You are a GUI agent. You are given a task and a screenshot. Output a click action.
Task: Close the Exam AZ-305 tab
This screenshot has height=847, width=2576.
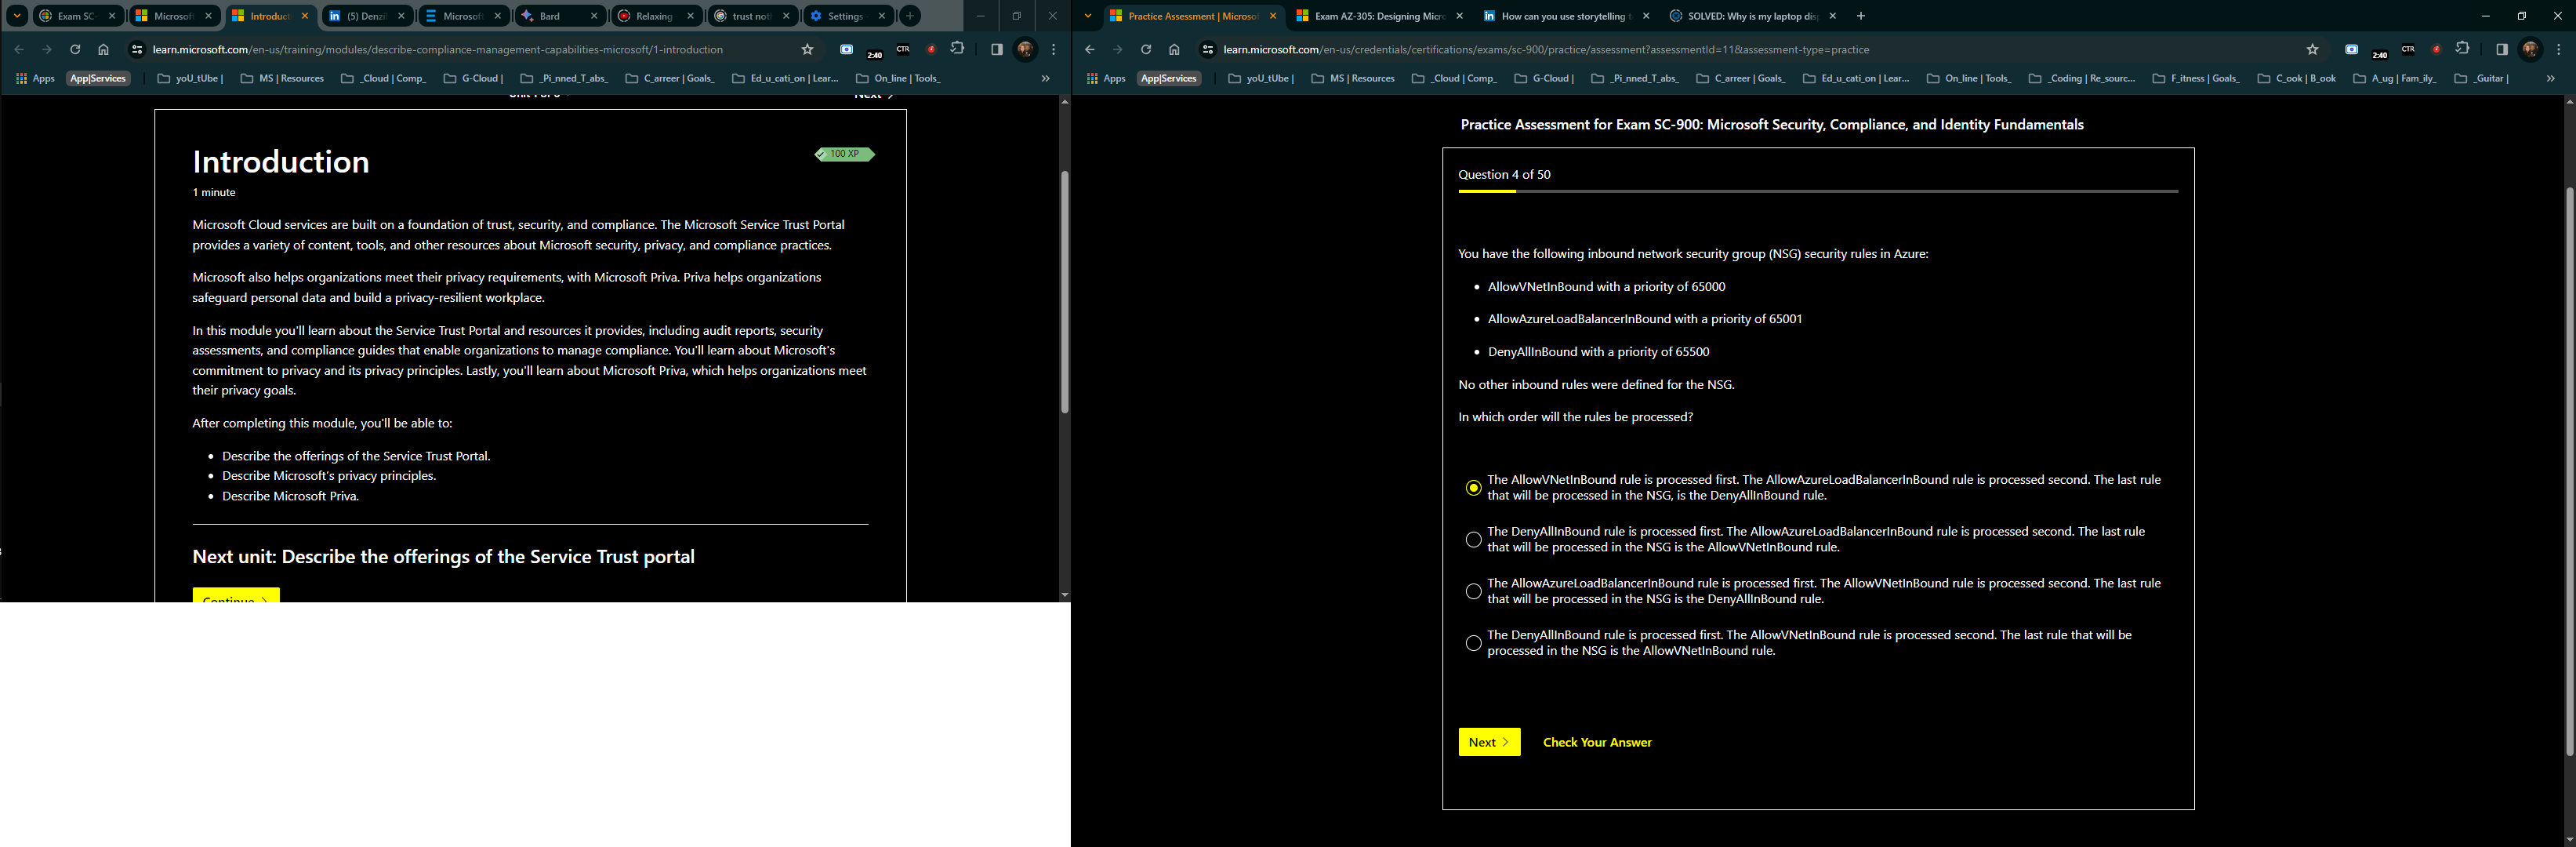coord(1459,16)
